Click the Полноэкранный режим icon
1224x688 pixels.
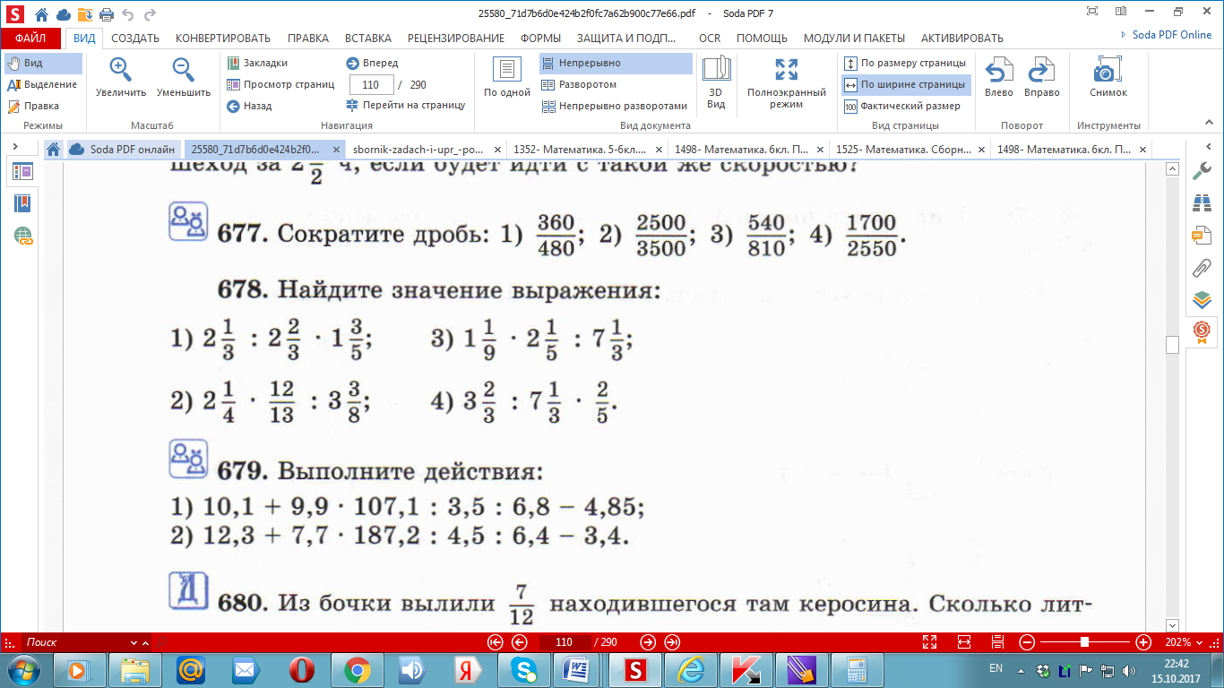click(786, 70)
